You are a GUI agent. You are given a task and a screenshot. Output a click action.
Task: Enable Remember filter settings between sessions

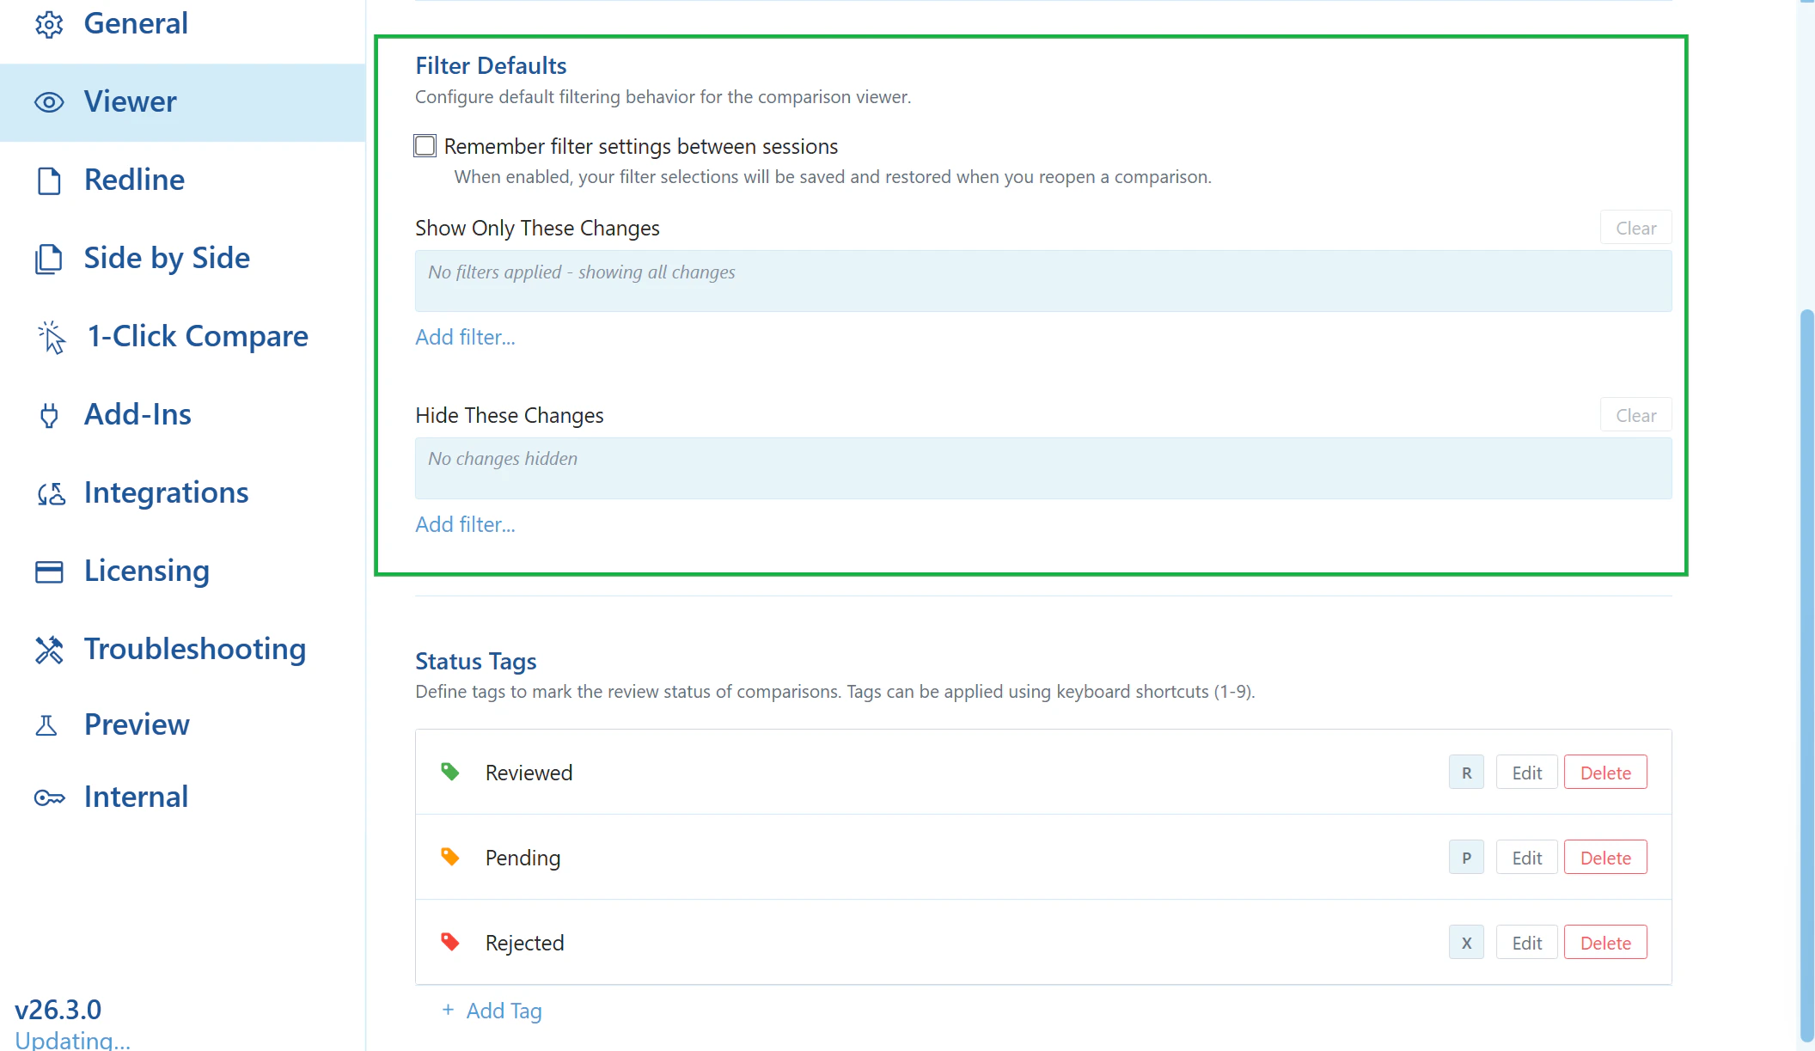[x=425, y=145]
